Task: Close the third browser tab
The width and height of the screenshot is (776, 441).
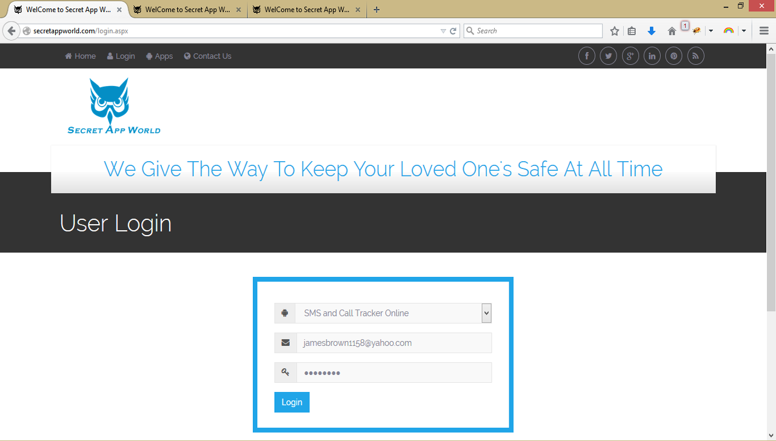Action: 358,10
